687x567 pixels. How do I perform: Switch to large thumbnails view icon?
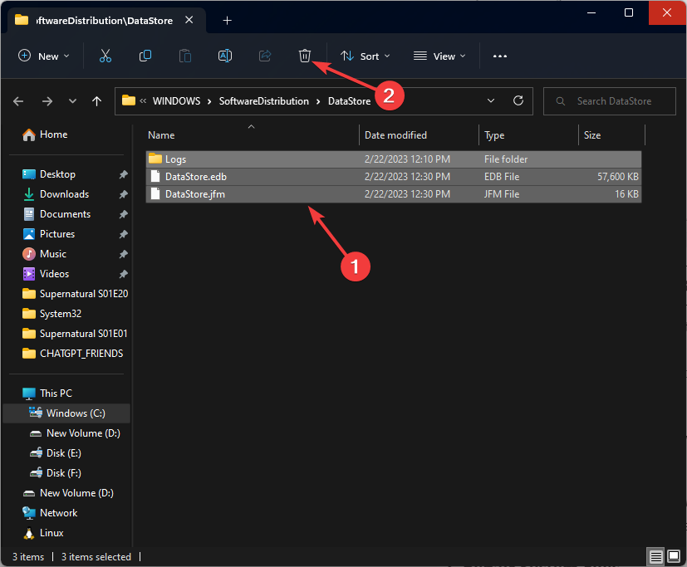pyautogui.click(x=672, y=557)
